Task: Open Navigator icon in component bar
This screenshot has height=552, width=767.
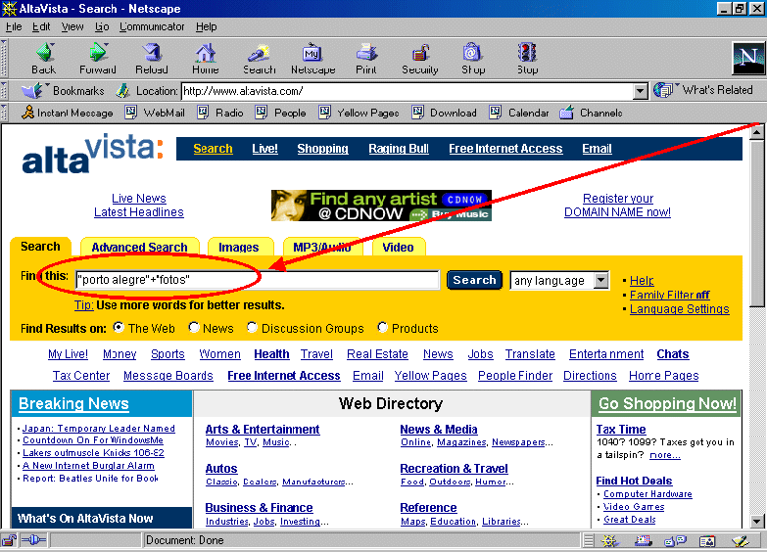Action: 609,541
